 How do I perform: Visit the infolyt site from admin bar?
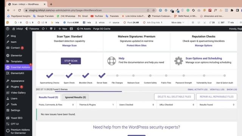17,29
